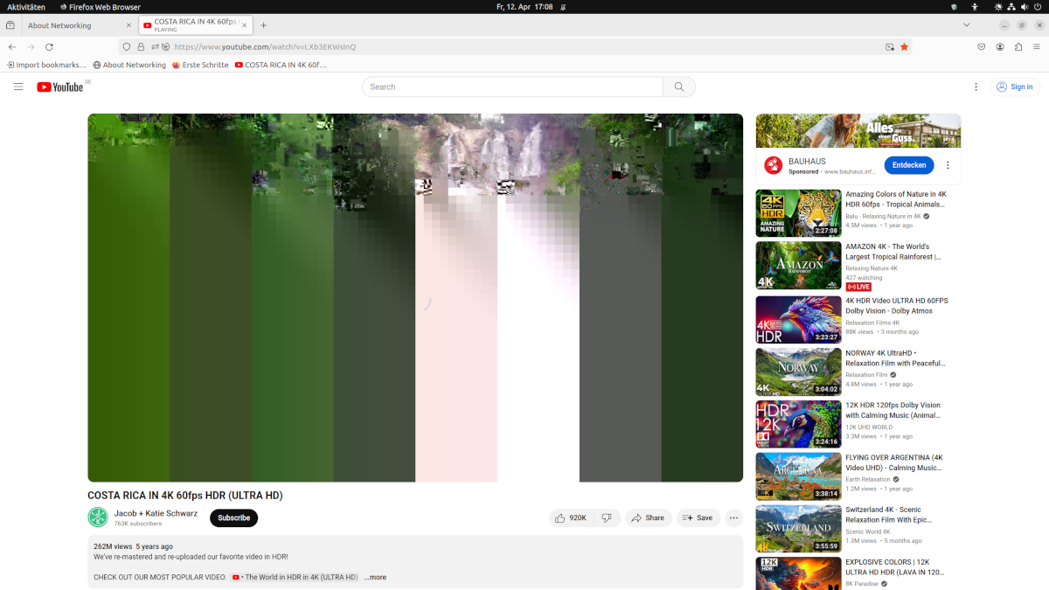Reload the current page
The width and height of the screenshot is (1049, 590).
coord(49,46)
